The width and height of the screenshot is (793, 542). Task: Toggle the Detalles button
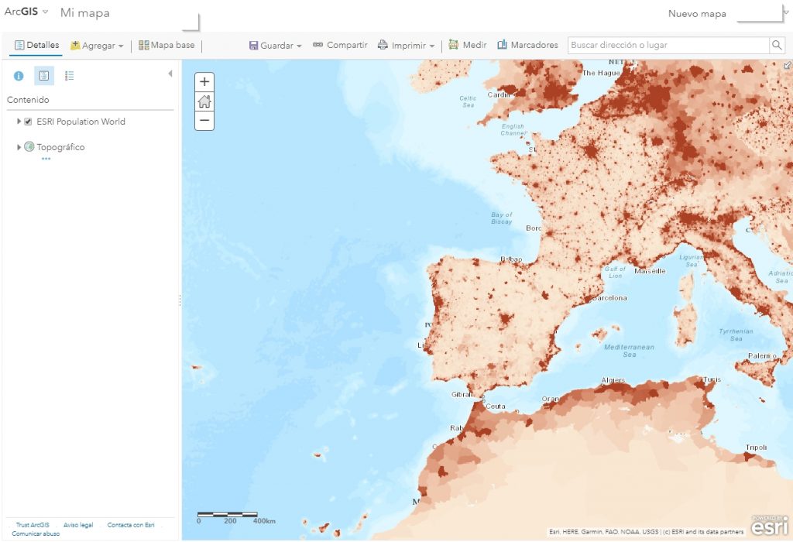click(x=35, y=44)
